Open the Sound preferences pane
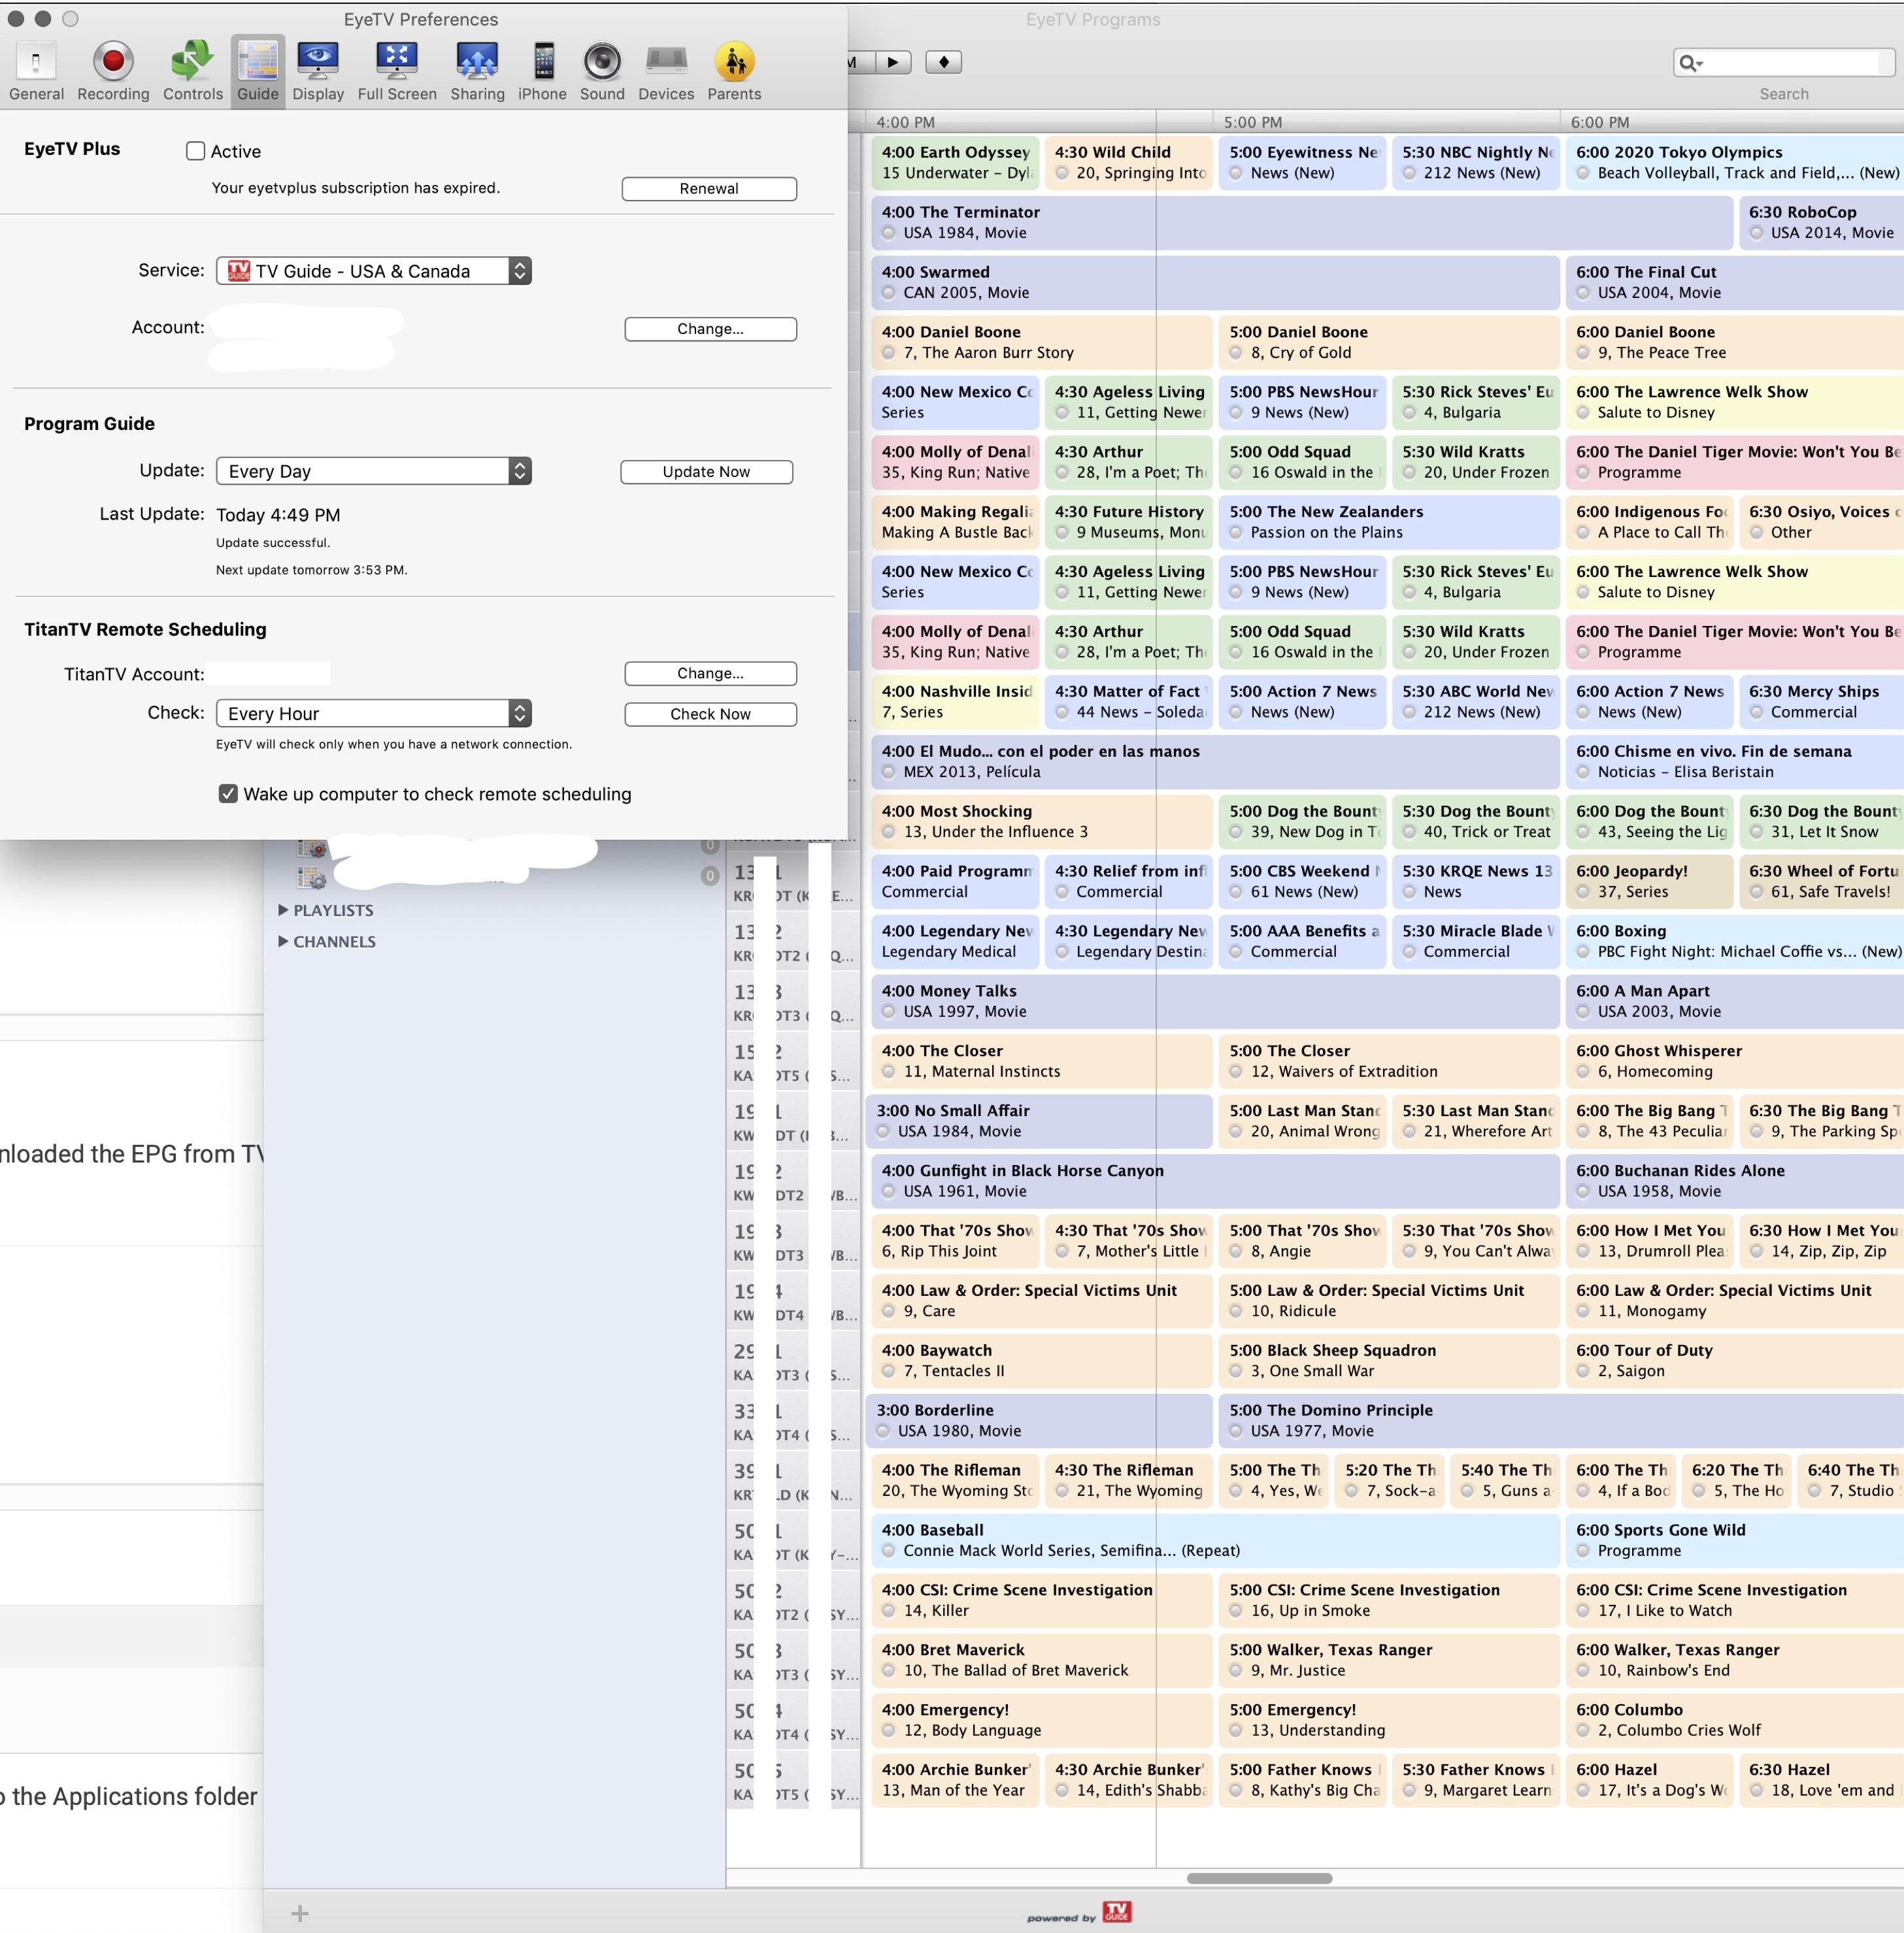Viewport: 1904px width, 1933px height. tap(602, 71)
